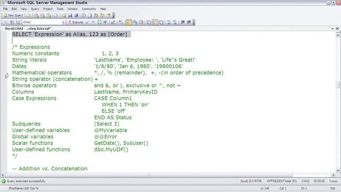The height and width of the screenshot is (192, 341).
Task: Switch output to Results to File
Action: click(161, 22)
